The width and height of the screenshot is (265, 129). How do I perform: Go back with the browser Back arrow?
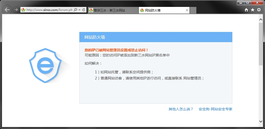pyautogui.click(x=7, y=10)
